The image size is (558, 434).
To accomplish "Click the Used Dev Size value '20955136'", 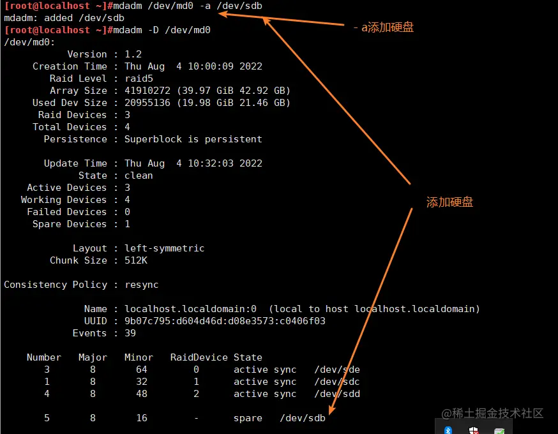I will pos(147,103).
